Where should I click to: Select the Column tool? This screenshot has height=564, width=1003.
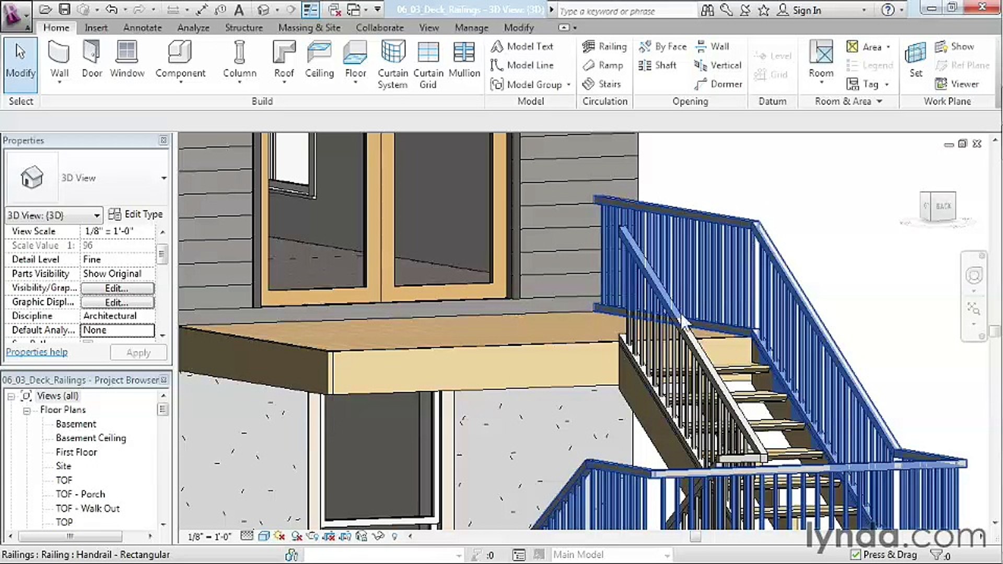pyautogui.click(x=240, y=61)
